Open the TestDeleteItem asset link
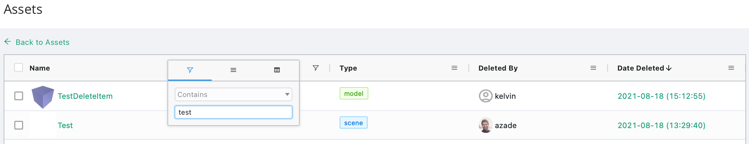 [85, 96]
